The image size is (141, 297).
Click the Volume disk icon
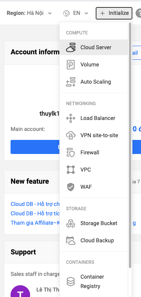(x=71, y=64)
